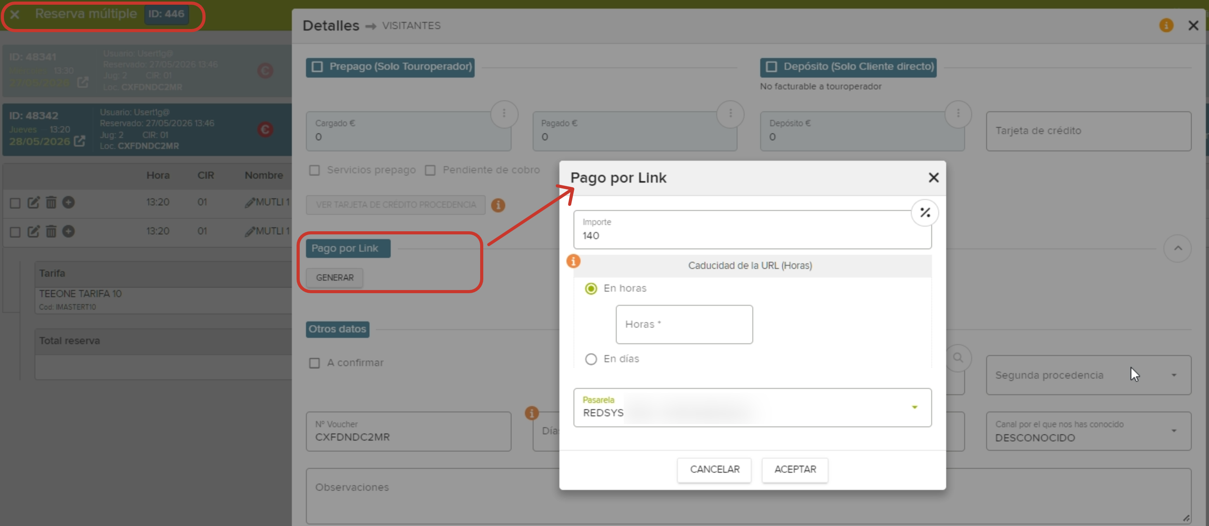
Task: Tick Prepago (Solo Touroperador) checkbox
Action: click(317, 67)
